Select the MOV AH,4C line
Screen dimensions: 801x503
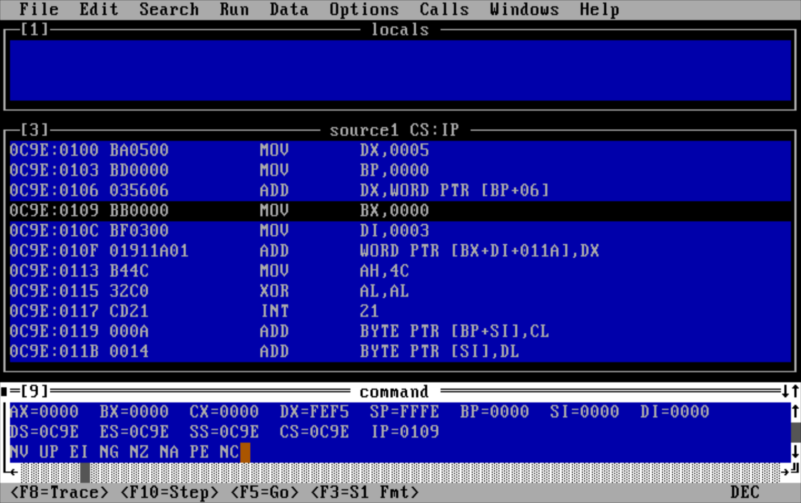400,271
